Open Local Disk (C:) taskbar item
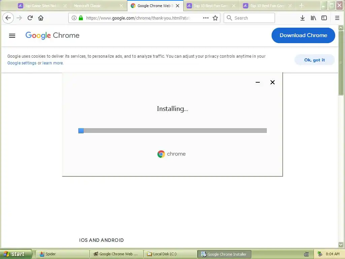Image resolution: width=345 pixels, height=259 pixels. point(170,254)
